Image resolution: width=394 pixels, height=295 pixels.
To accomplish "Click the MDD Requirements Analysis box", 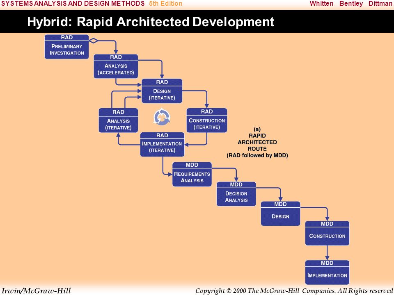I will [x=192, y=175].
